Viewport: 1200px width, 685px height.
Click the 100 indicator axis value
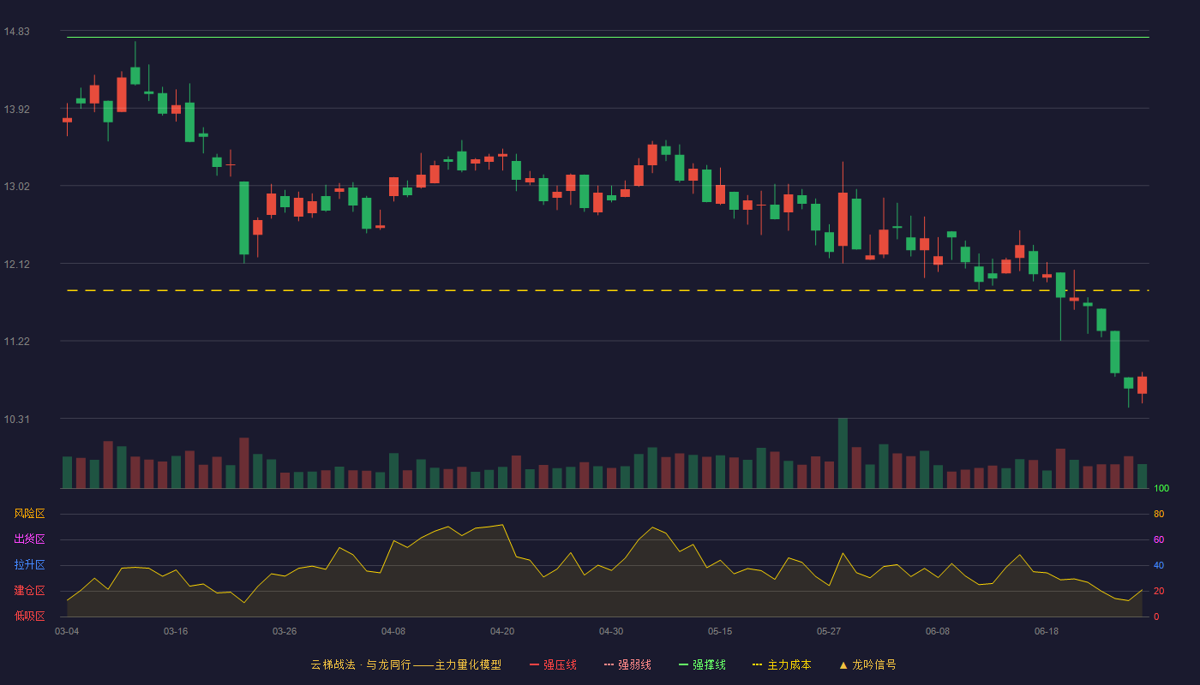pyautogui.click(x=1161, y=489)
